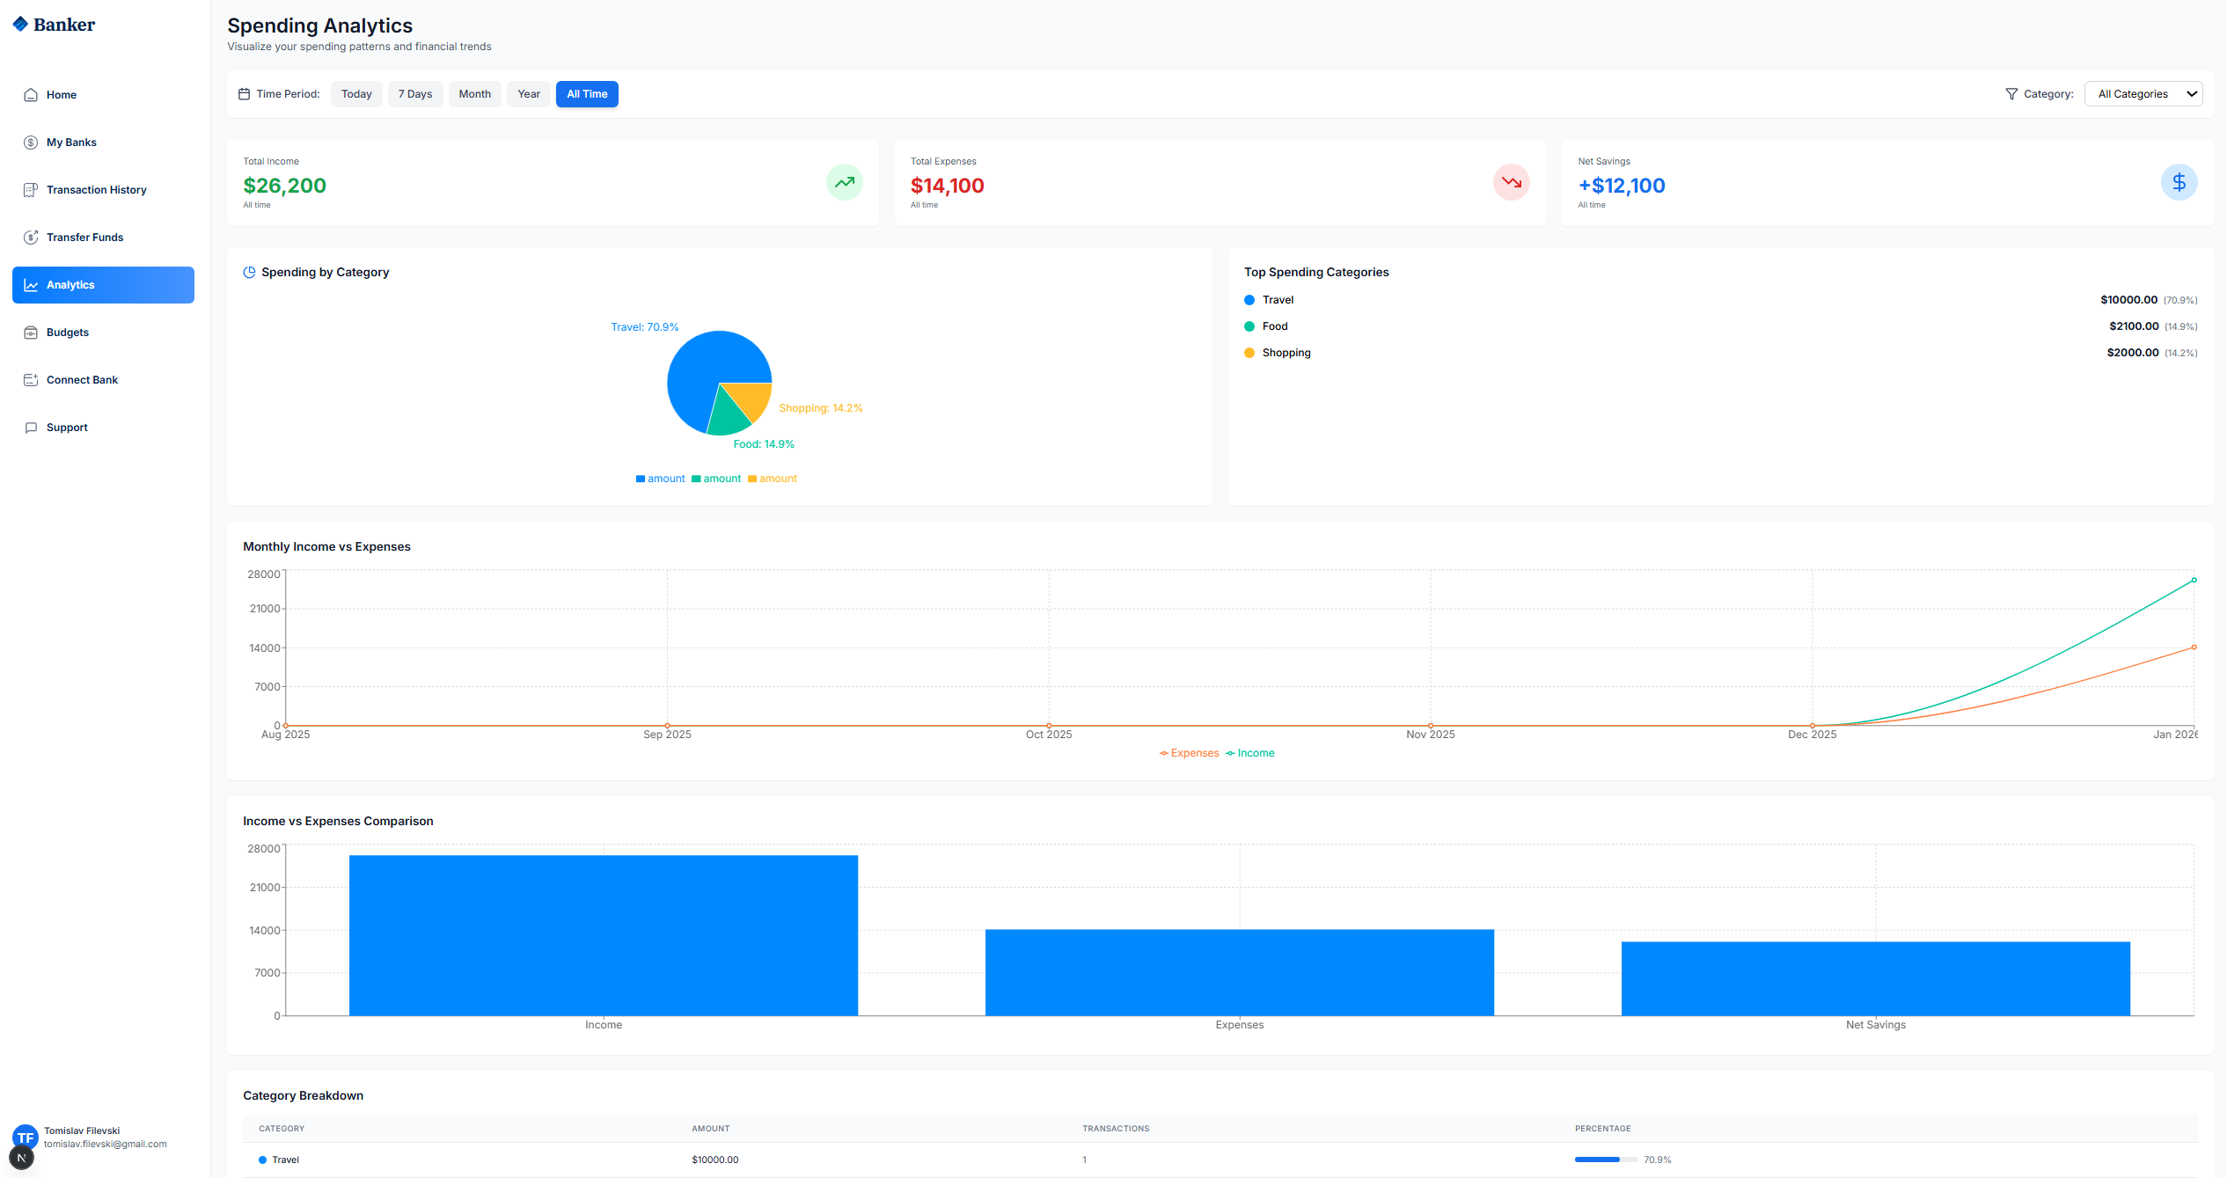Viewport: 2227px width, 1178px height.
Task: Click the My Banks dollar icon
Action: pos(31,143)
